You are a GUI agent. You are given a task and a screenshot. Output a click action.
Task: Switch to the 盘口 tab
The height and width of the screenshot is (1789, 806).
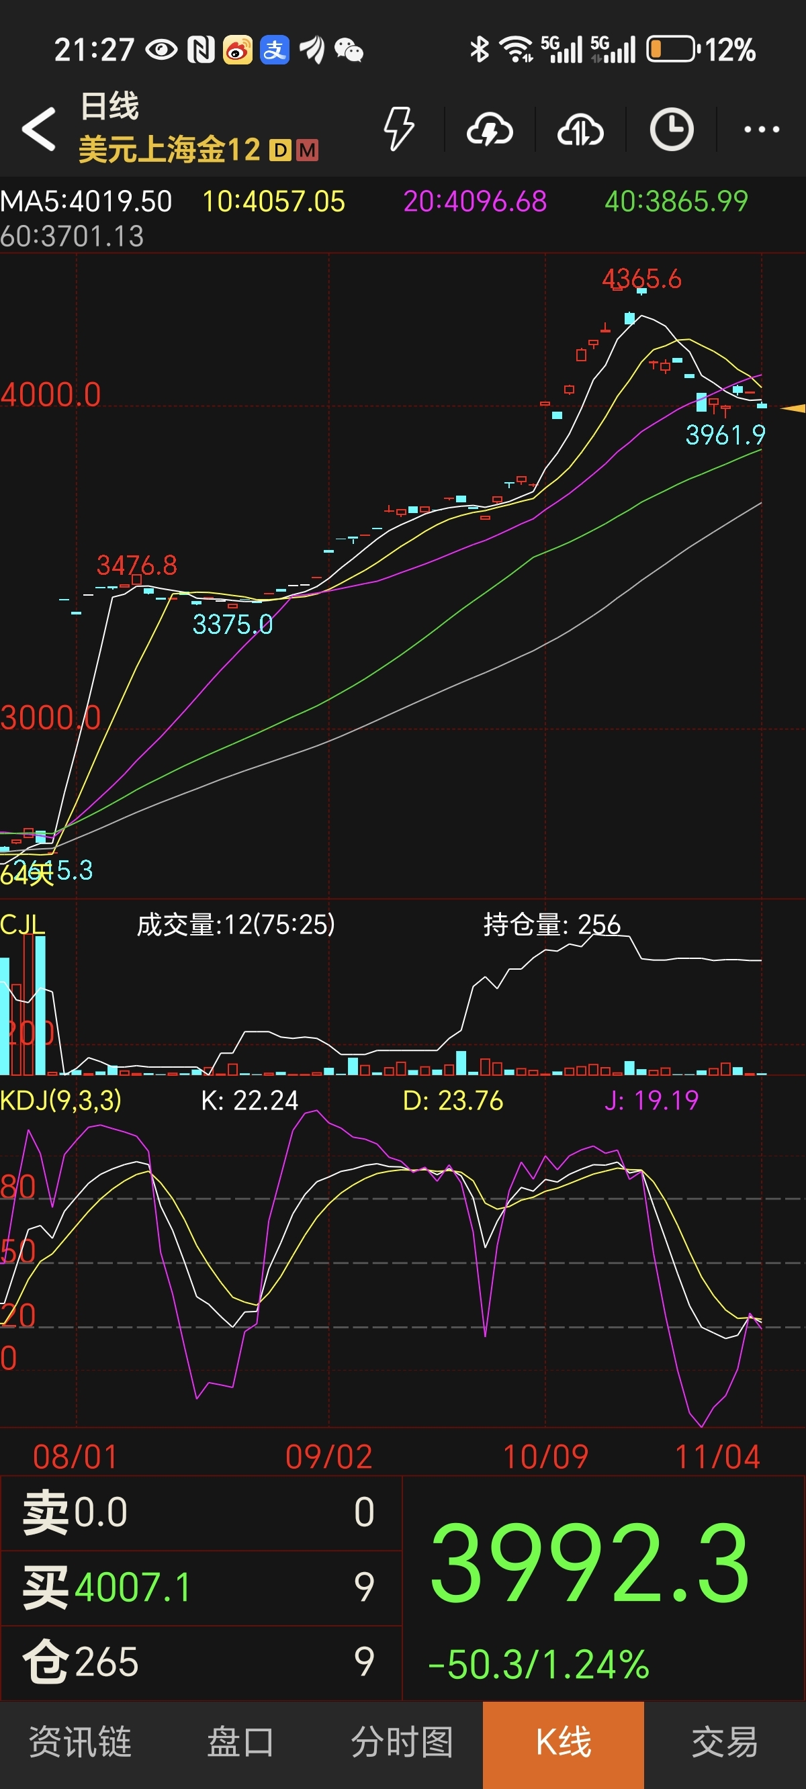pos(240,1743)
